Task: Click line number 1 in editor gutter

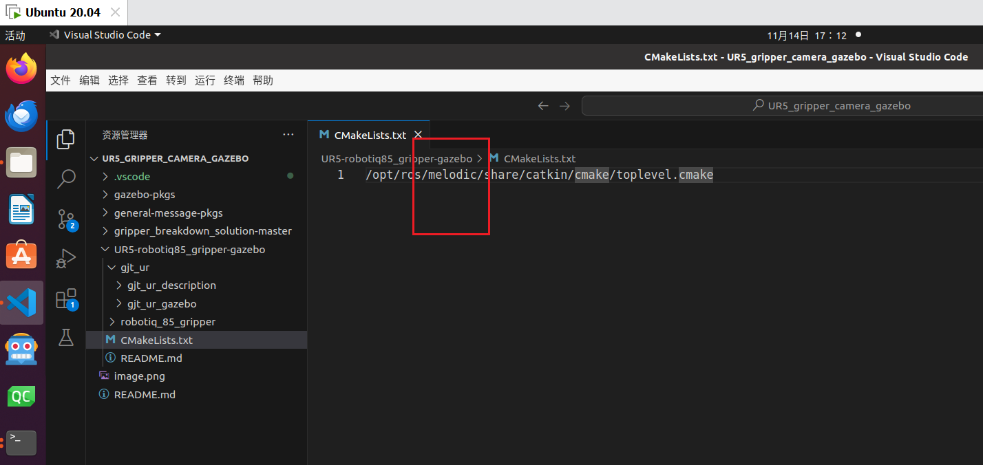Action: (x=341, y=175)
